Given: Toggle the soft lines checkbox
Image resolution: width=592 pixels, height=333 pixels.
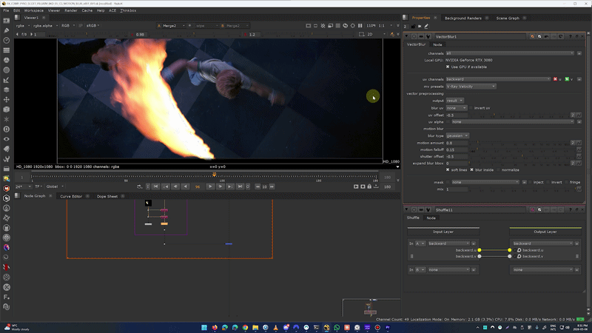Looking at the screenshot, I should 448,170.
